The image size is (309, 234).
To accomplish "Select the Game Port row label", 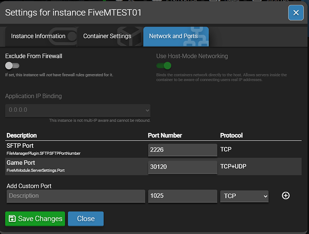I will 21,163.
